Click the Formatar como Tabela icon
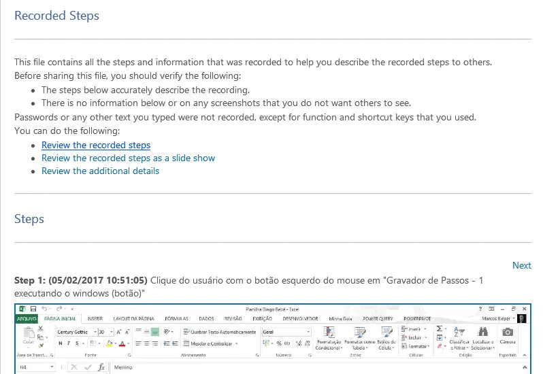543x374 pixels. (x=360, y=332)
